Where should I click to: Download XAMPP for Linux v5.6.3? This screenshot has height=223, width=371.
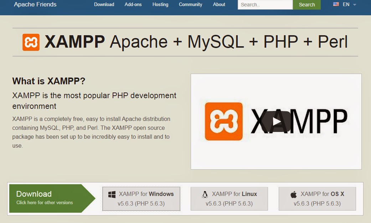[x=229, y=199]
